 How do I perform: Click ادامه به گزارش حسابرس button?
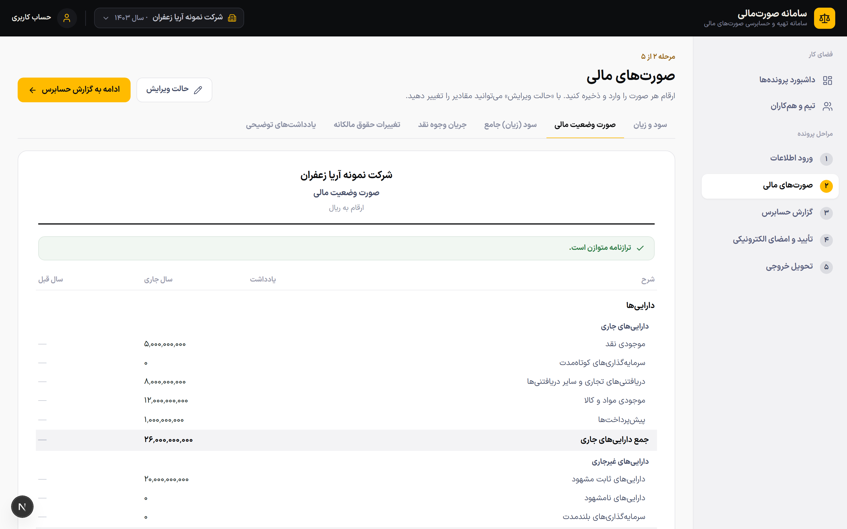74,90
